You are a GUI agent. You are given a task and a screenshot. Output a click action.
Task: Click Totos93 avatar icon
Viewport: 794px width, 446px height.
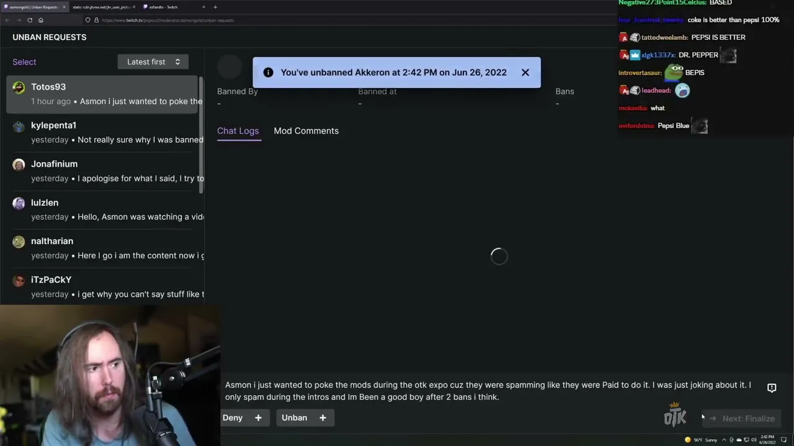(x=19, y=87)
